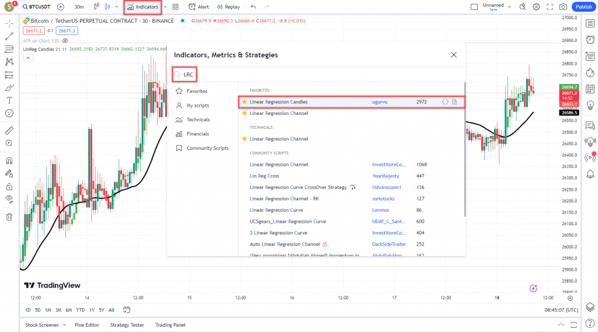Open the Indicators dialog from toolbar
This screenshot has width=598, height=332.
click(x=142, y=7)
